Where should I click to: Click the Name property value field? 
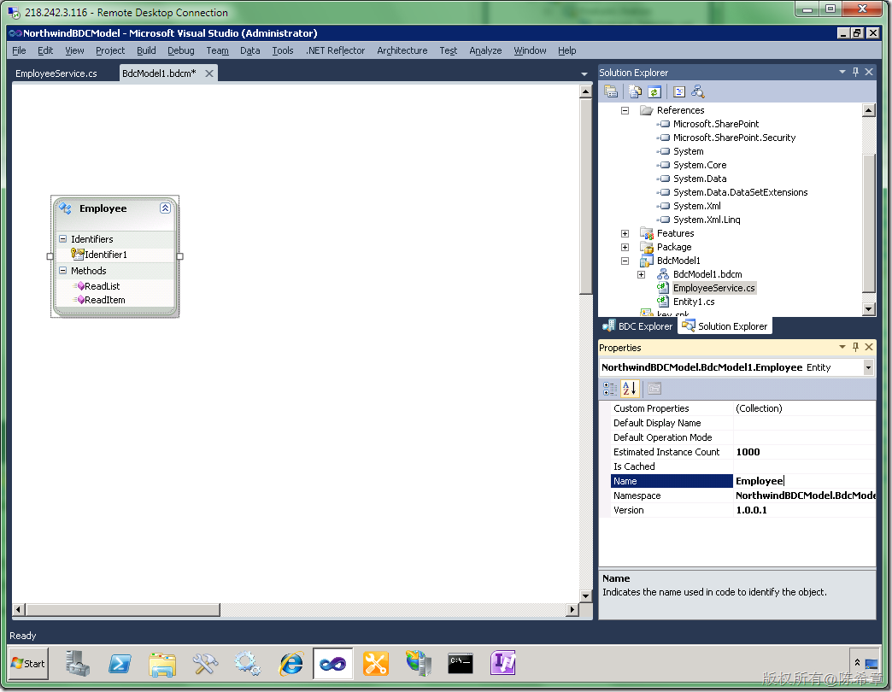pyautogui.click(x=804, y=481)
